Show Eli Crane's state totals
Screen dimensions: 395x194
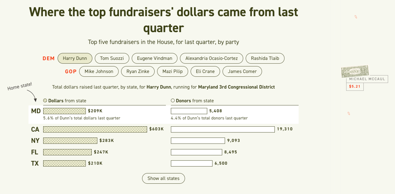205,71
